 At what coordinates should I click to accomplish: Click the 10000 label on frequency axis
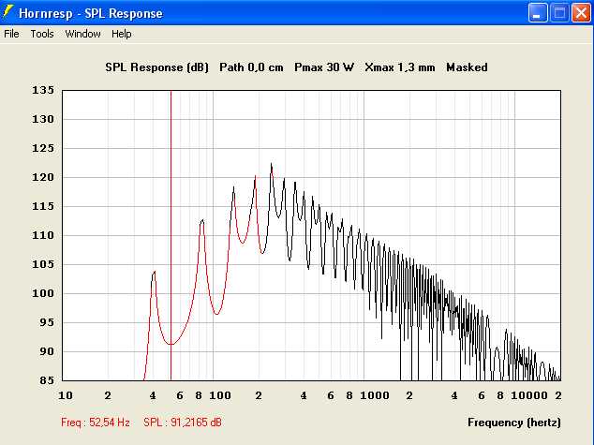click(529, 395)
